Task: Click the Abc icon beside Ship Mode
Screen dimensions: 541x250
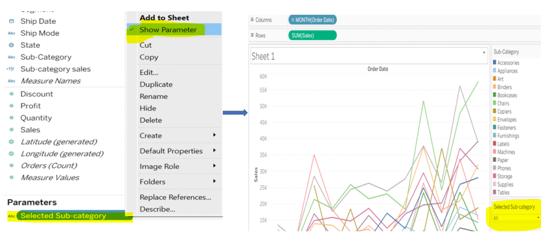Action: coord(11,33)
